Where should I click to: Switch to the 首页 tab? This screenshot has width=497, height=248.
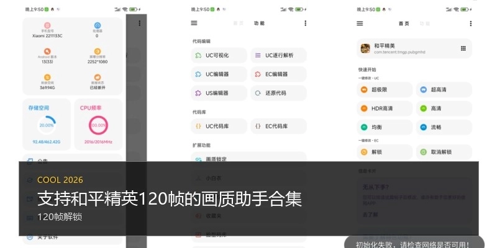[403, 24]
